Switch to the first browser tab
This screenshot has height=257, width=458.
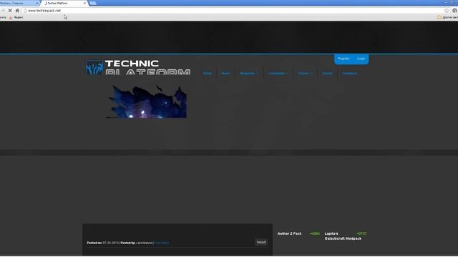pos(19,3)
